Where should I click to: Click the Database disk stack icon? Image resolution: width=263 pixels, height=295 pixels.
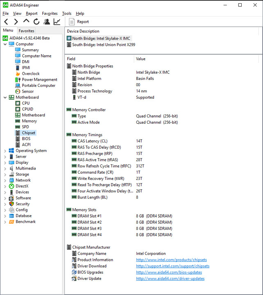point(11,216)
